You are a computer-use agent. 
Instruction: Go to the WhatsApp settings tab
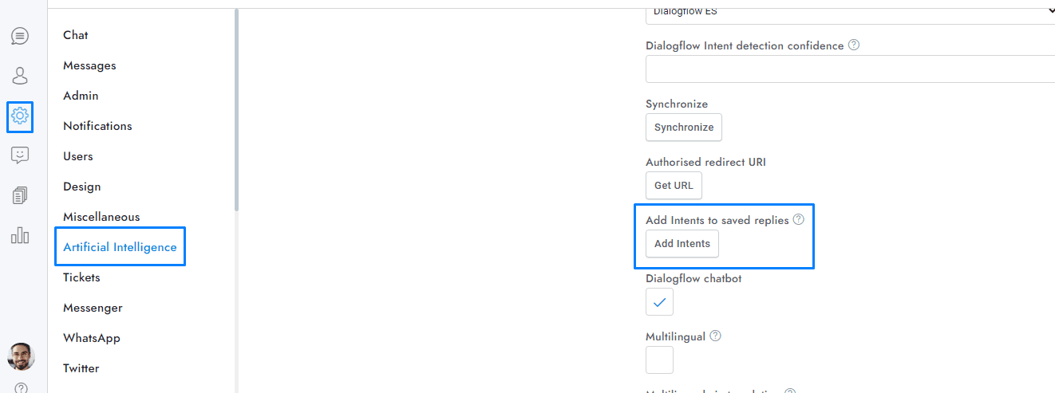(92, 338)
